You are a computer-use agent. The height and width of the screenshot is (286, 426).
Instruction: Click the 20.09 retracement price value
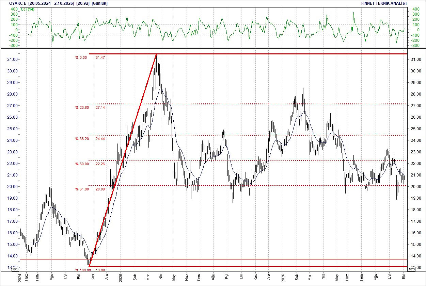point(100,189)
